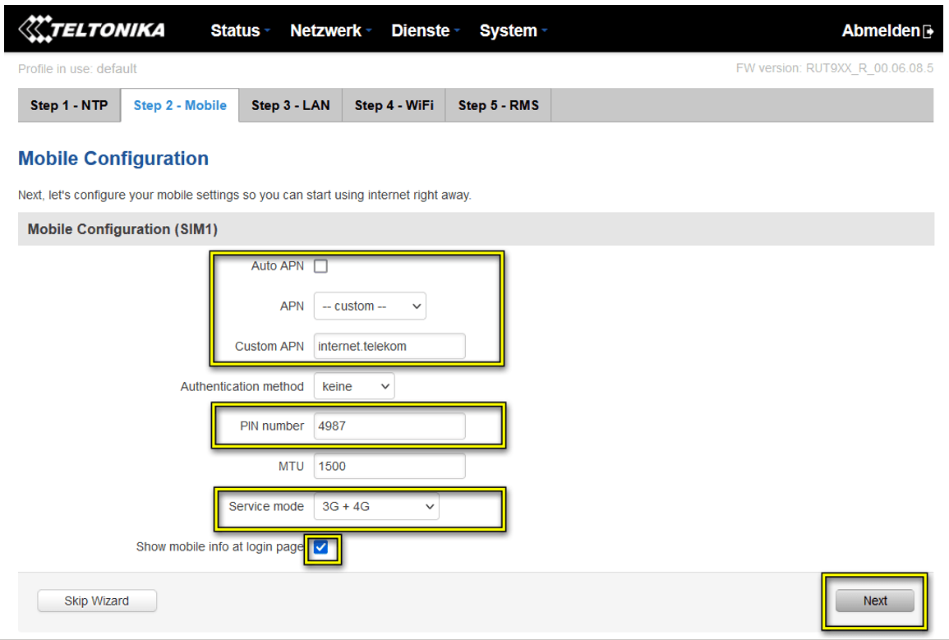
Task: Open the System menu
Action: click(x=513, y=31)
